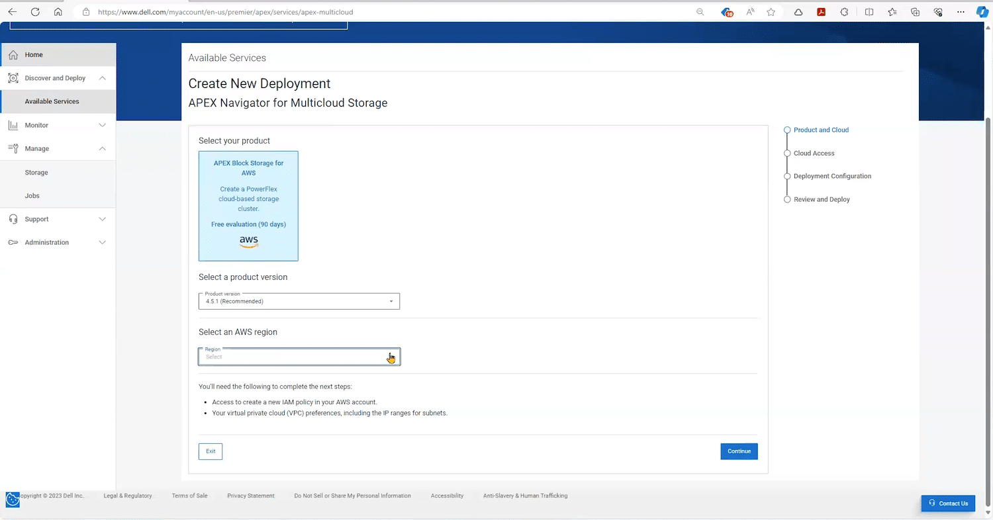Click the browser essentials heart icon
The height and width of the screenshot is (520, 993).
(938, 12)
